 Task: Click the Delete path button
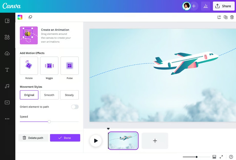pyautogui.click(x=33, y=138)
